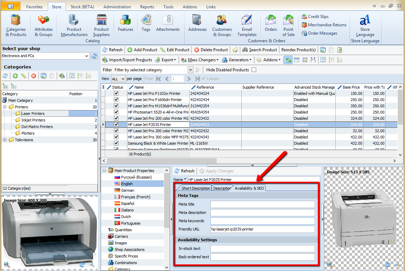Expand the Export dropdown menu
The width and height of the screenshot is (405, 271).
[x=165, y=60]
